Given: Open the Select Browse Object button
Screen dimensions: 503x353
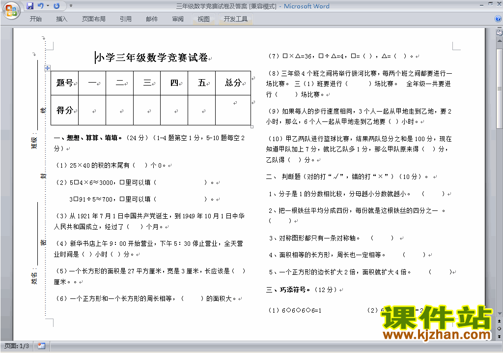Looking at the screenshot, I should 499,328.
